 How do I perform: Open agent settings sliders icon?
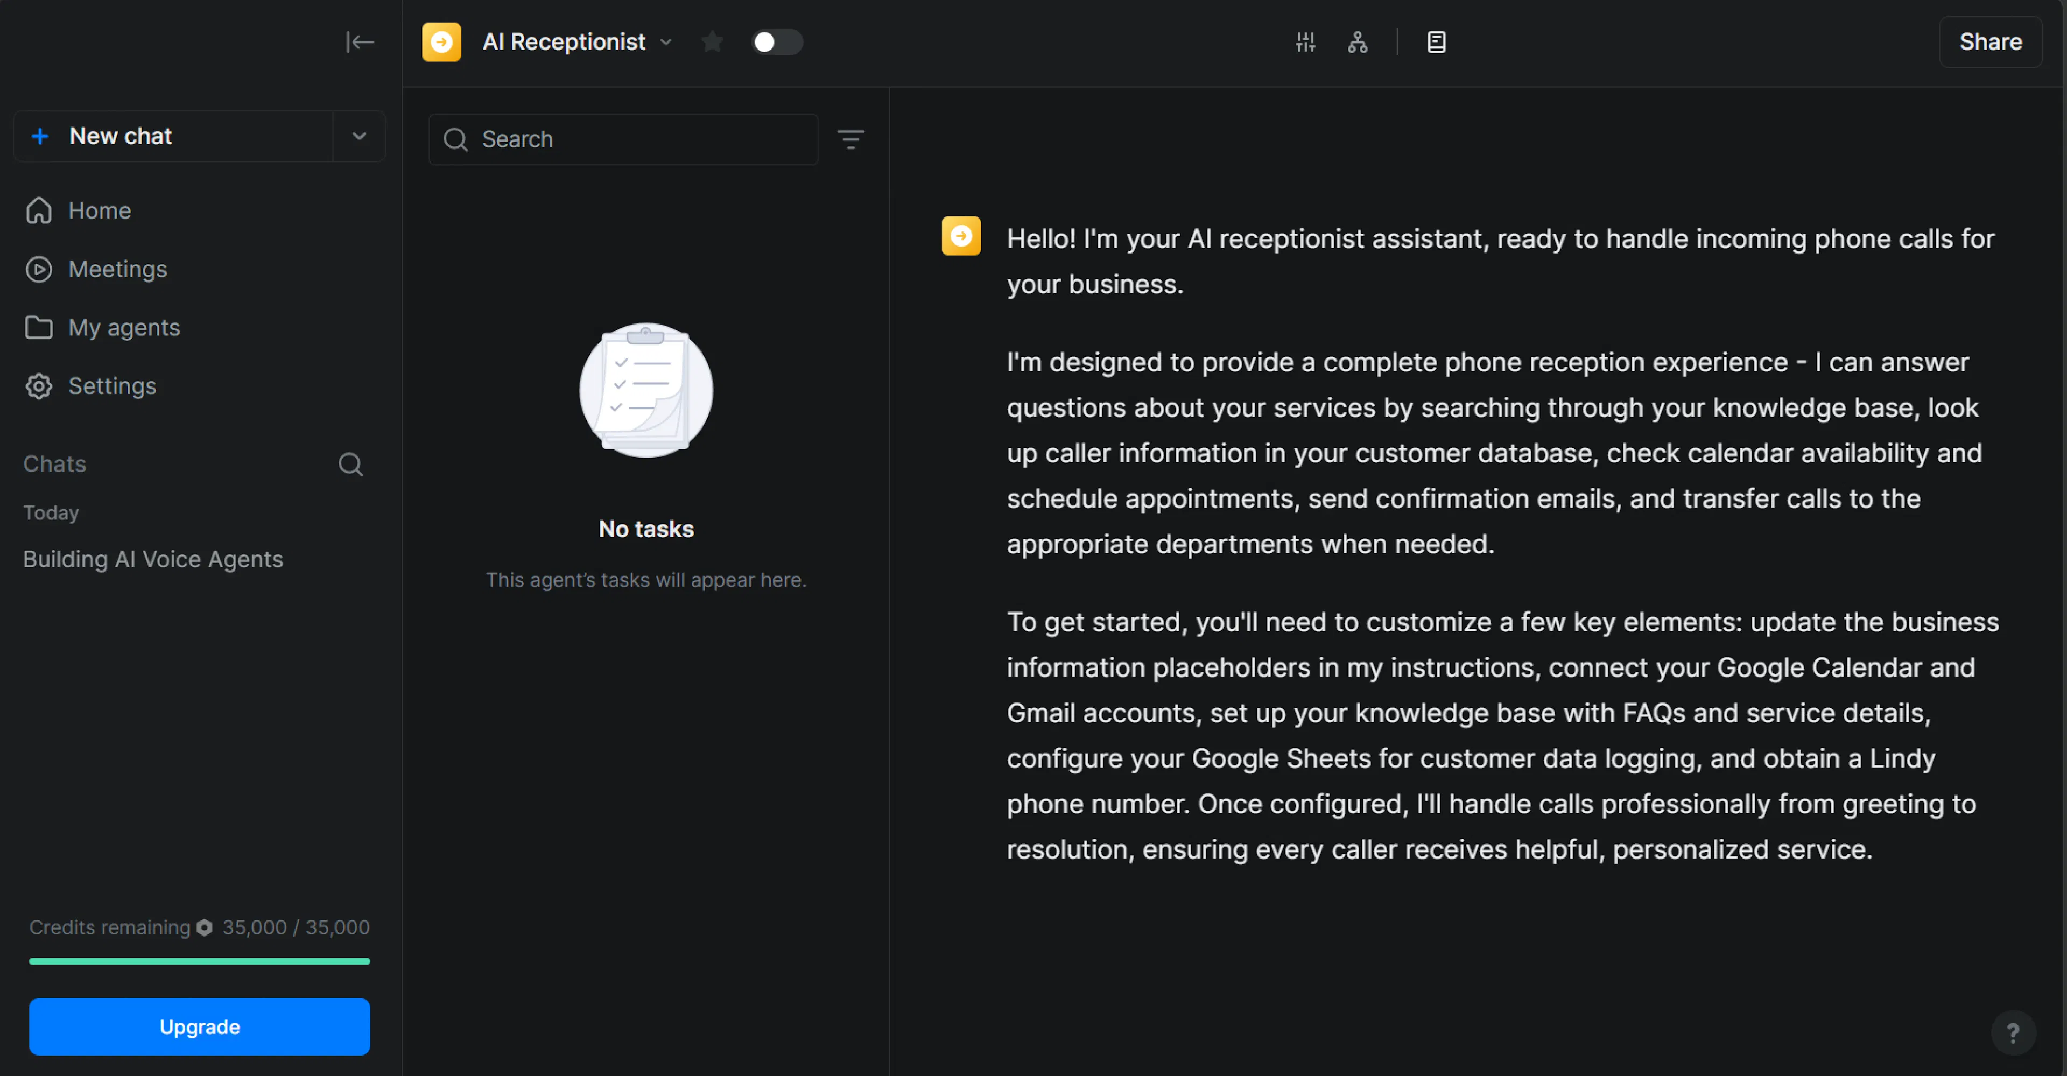click(1305, 42)
